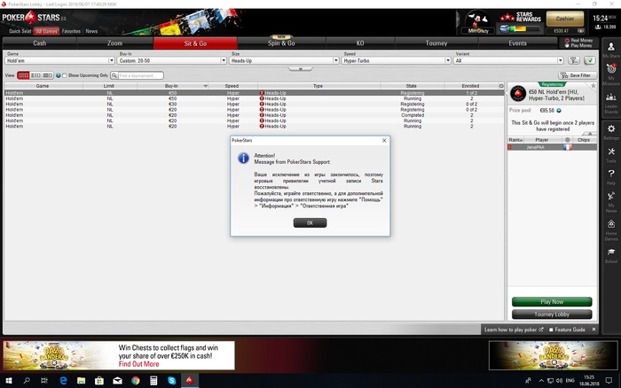621x388 pixels.
Task: Select the Completed €20 tournament row
Action: [x=254, y=115]
